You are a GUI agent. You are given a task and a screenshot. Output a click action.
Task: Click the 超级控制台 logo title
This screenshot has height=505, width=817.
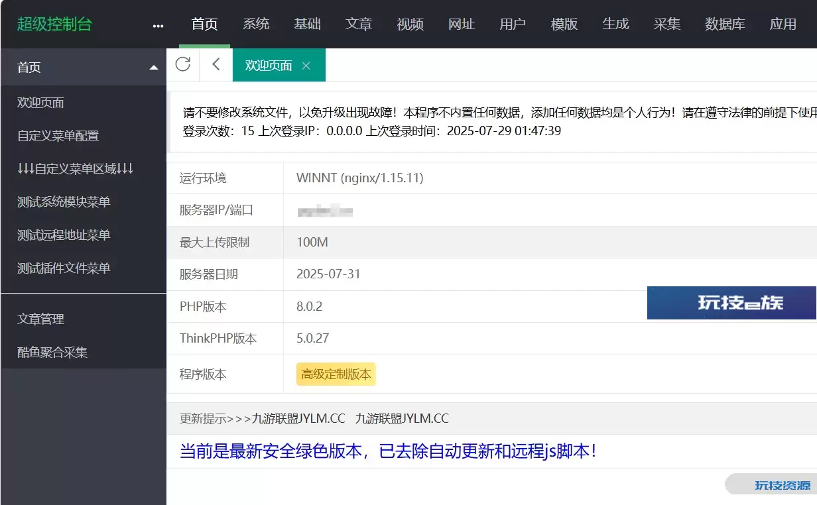pos(54,25)
